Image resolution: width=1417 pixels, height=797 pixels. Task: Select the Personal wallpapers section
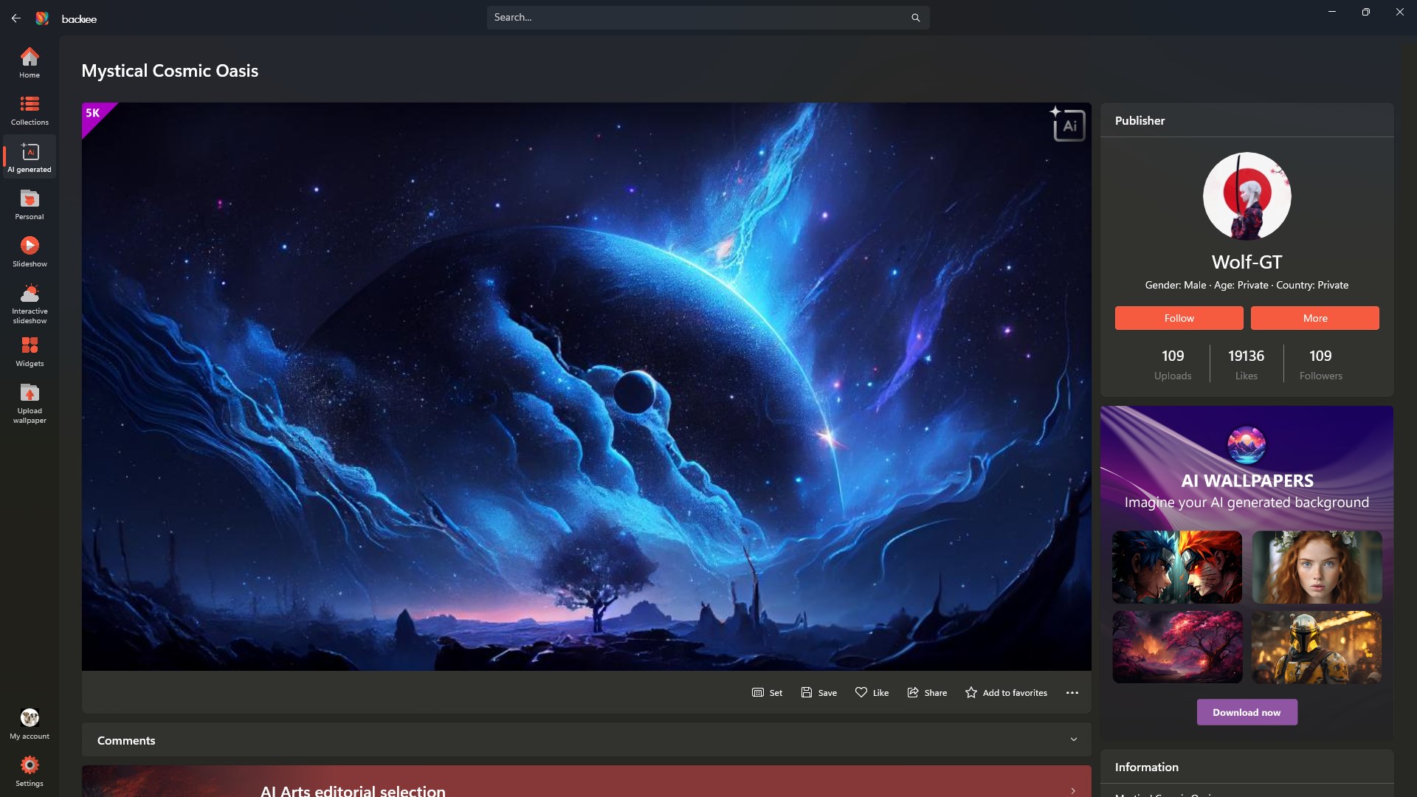point(30,204)
